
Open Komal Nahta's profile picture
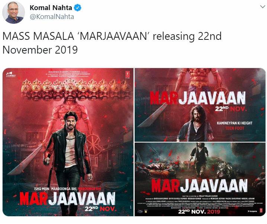pyautogui.click(x=13, y=12)
